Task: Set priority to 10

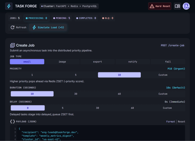Action: pos(119,75)
